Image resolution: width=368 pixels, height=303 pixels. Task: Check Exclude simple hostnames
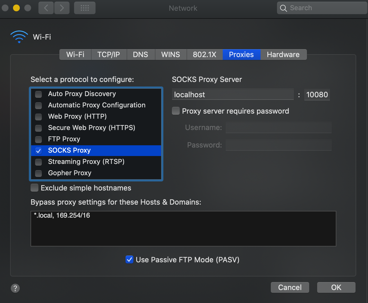(34, 188)
